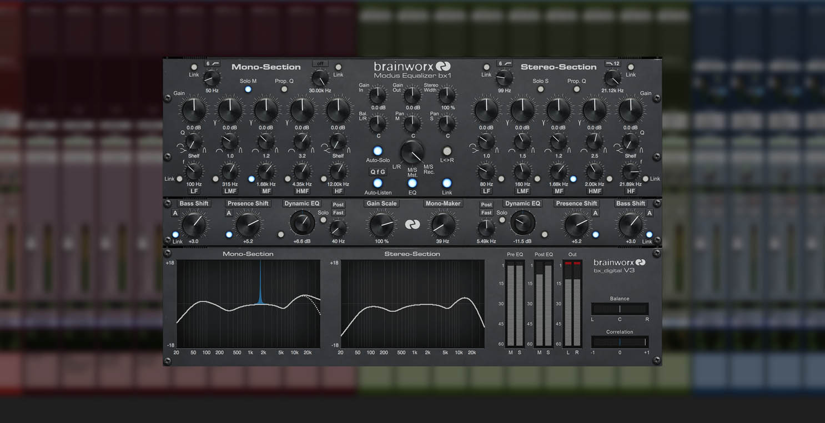Toggle the Solo S LED

[540, 89]
